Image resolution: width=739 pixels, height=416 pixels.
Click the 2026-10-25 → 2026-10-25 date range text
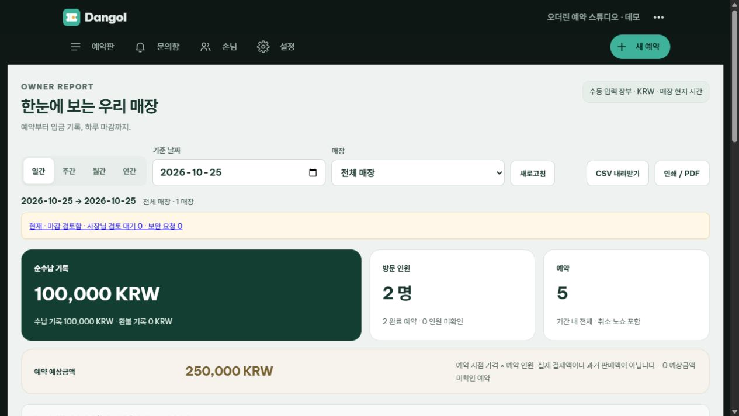tap(78, 201)
